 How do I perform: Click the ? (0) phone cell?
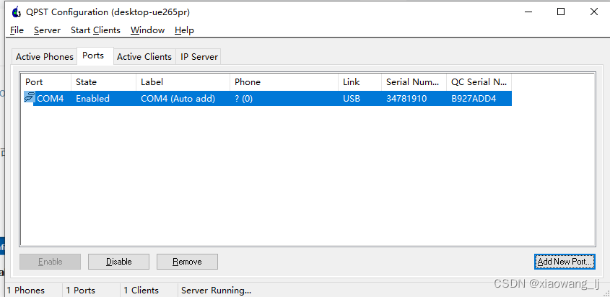243,99
